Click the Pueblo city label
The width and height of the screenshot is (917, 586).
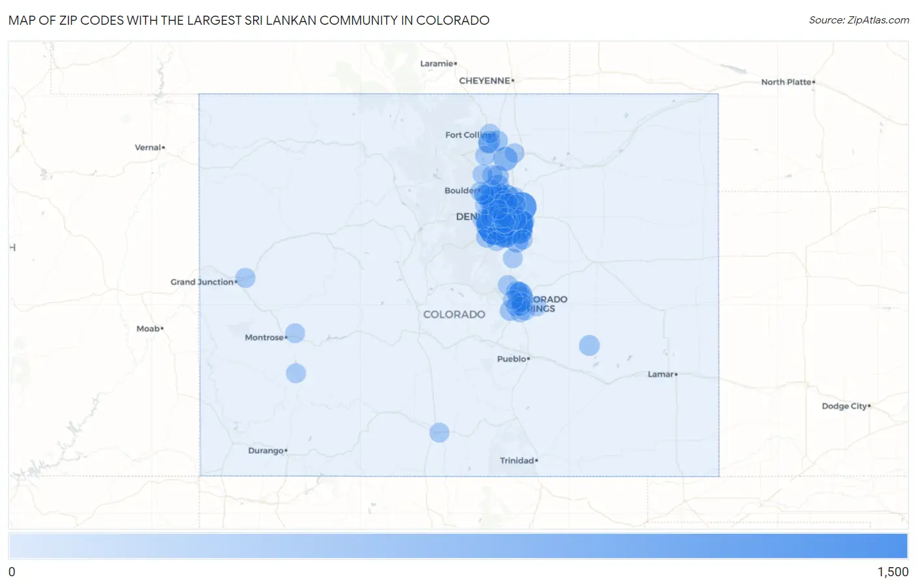(513, 359)
